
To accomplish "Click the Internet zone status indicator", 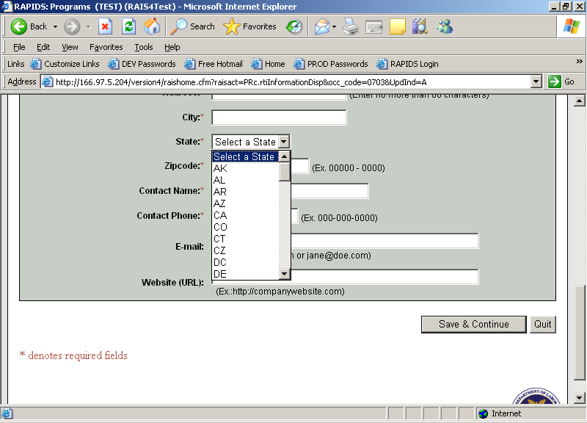I will (500, 413).
